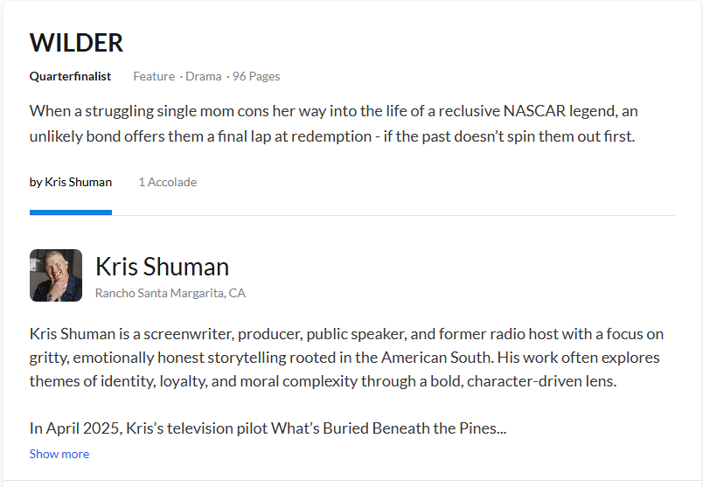Click 'What's Buried Beneath the Pines' title

(x=384, y=428)
